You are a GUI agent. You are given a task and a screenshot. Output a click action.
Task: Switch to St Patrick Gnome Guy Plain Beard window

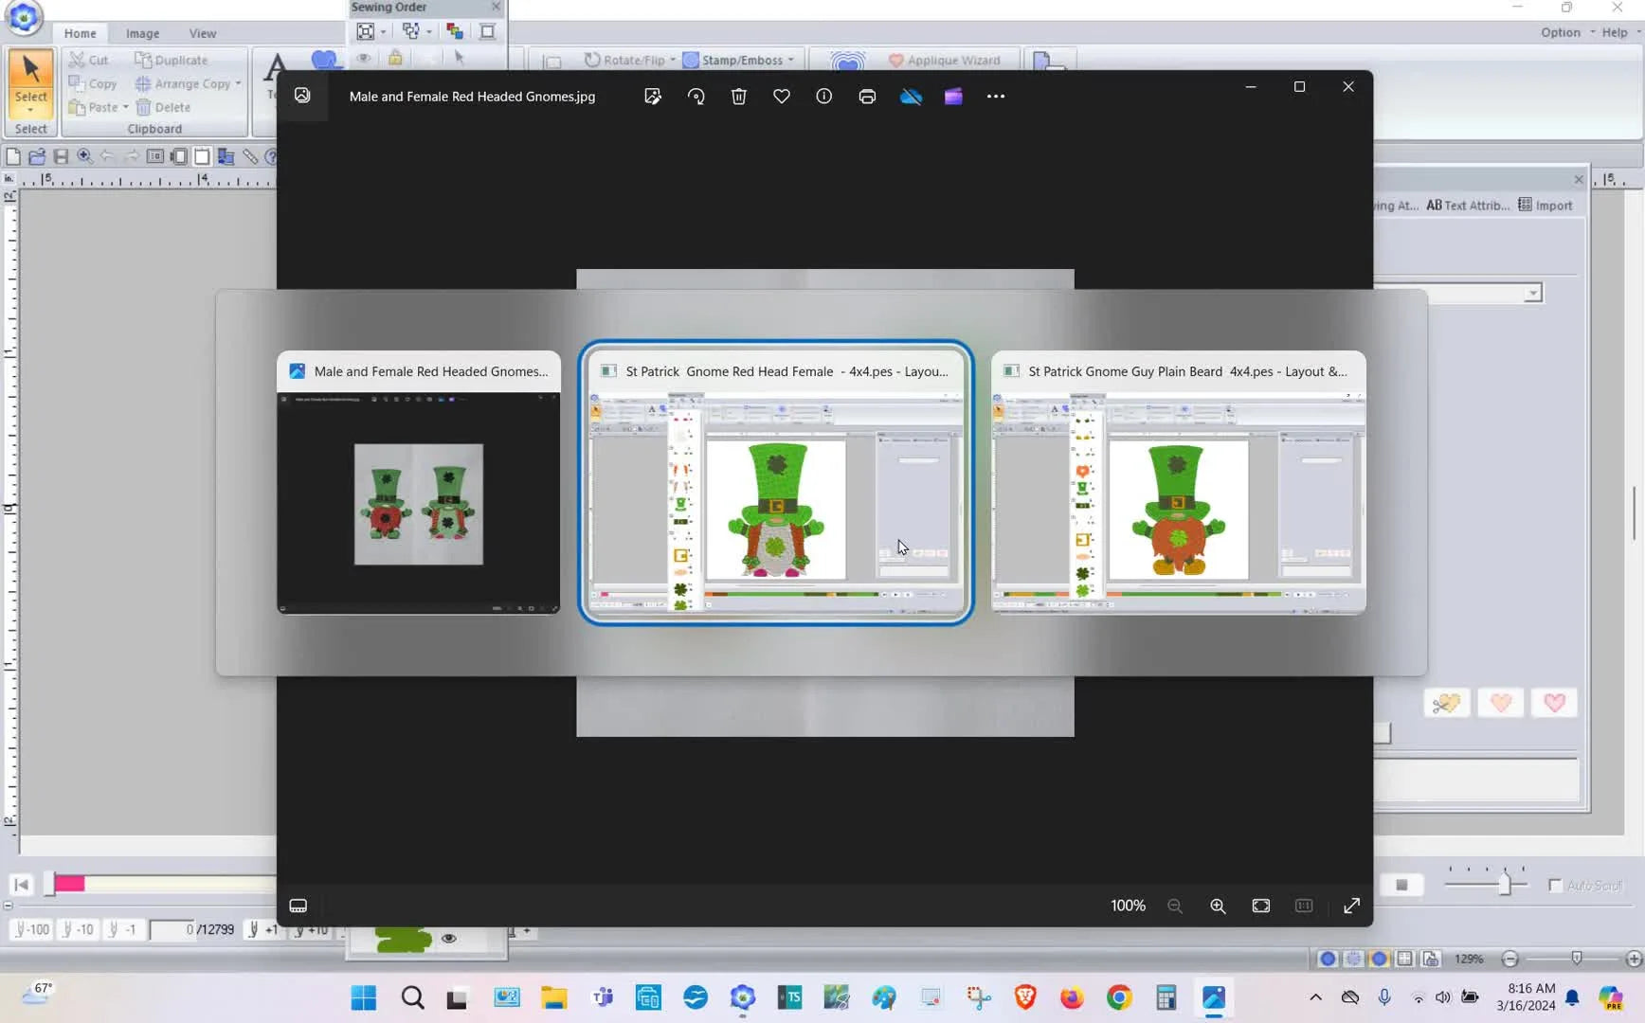1179,482
